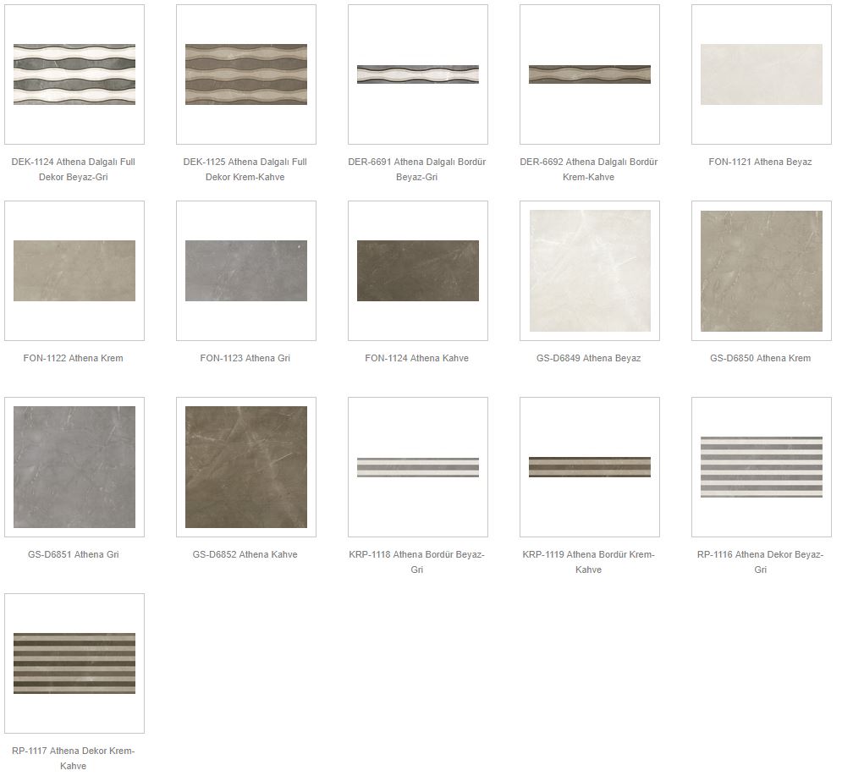Screen dimensions: 842x776
Task: Click the DEK-1125 Athena Dalgalı Full Dekor Krem-Kahve link
Action: 245,169
